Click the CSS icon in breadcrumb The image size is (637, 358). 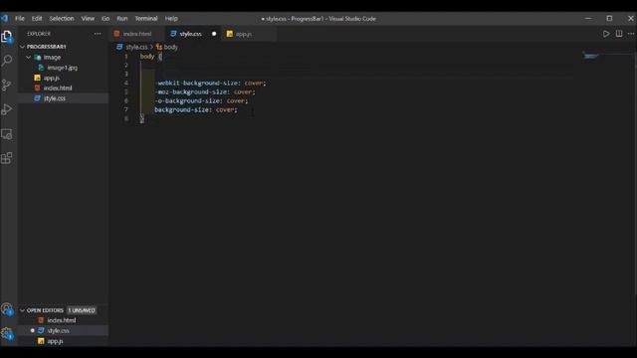click(119, 47)
